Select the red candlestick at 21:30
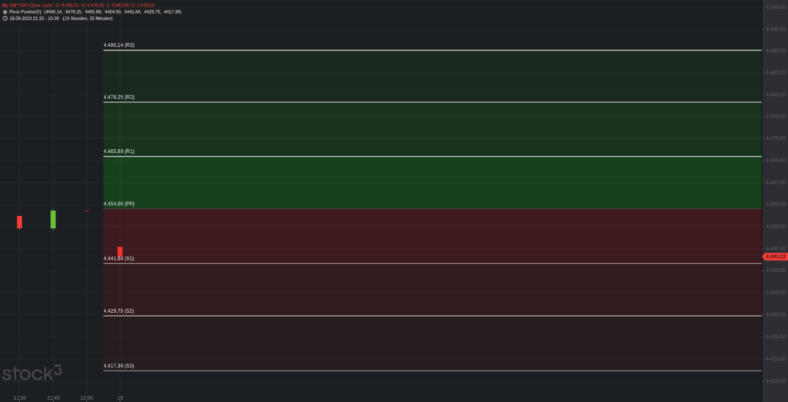 tap(19, 222)
